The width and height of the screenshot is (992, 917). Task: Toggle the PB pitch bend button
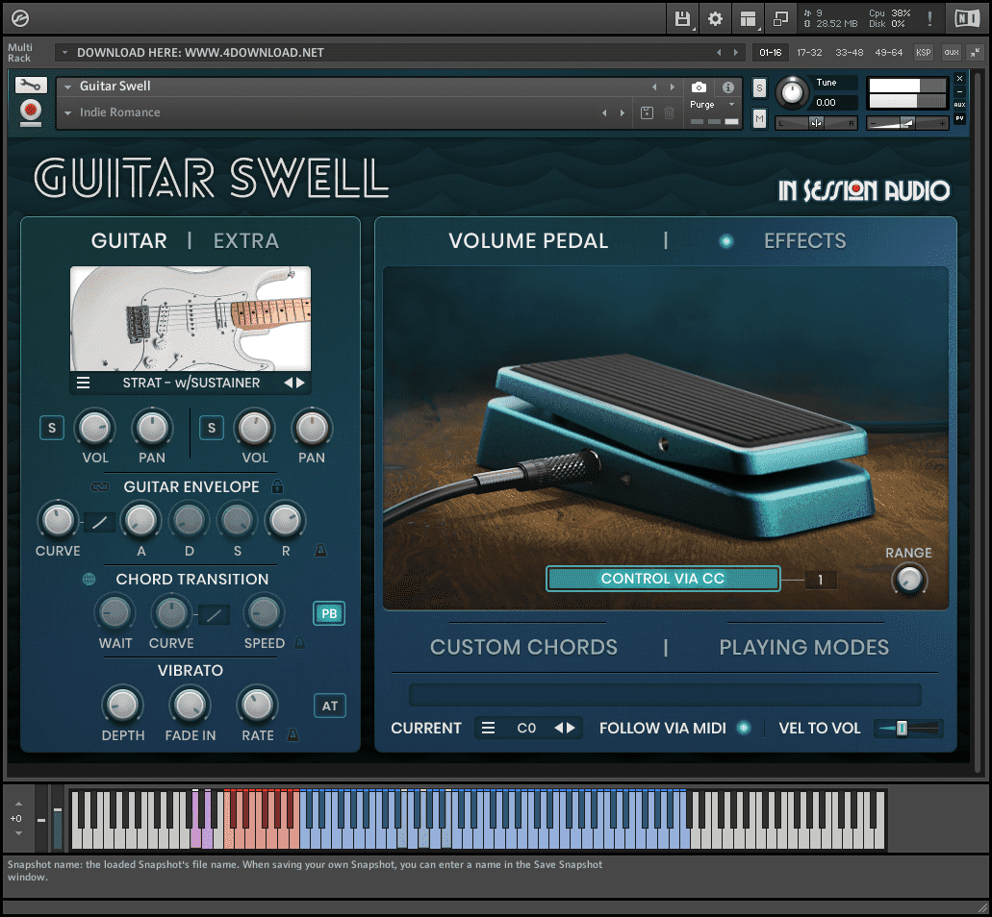tap(329, 613)
